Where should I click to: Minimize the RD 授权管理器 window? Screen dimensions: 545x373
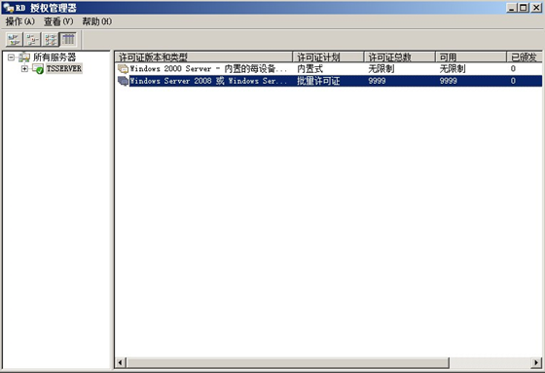(x=511, y=8)
